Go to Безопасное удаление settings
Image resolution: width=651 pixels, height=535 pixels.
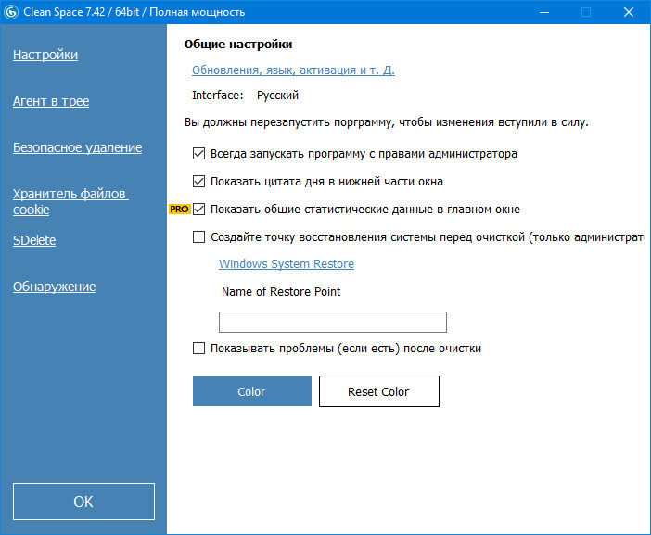[x=77, y=147]
